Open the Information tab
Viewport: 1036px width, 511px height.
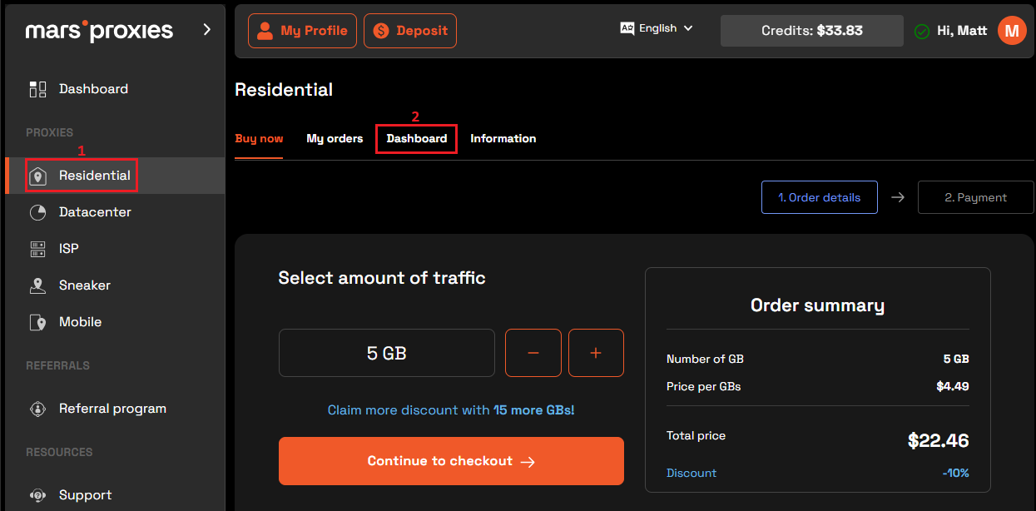(503, 139)
